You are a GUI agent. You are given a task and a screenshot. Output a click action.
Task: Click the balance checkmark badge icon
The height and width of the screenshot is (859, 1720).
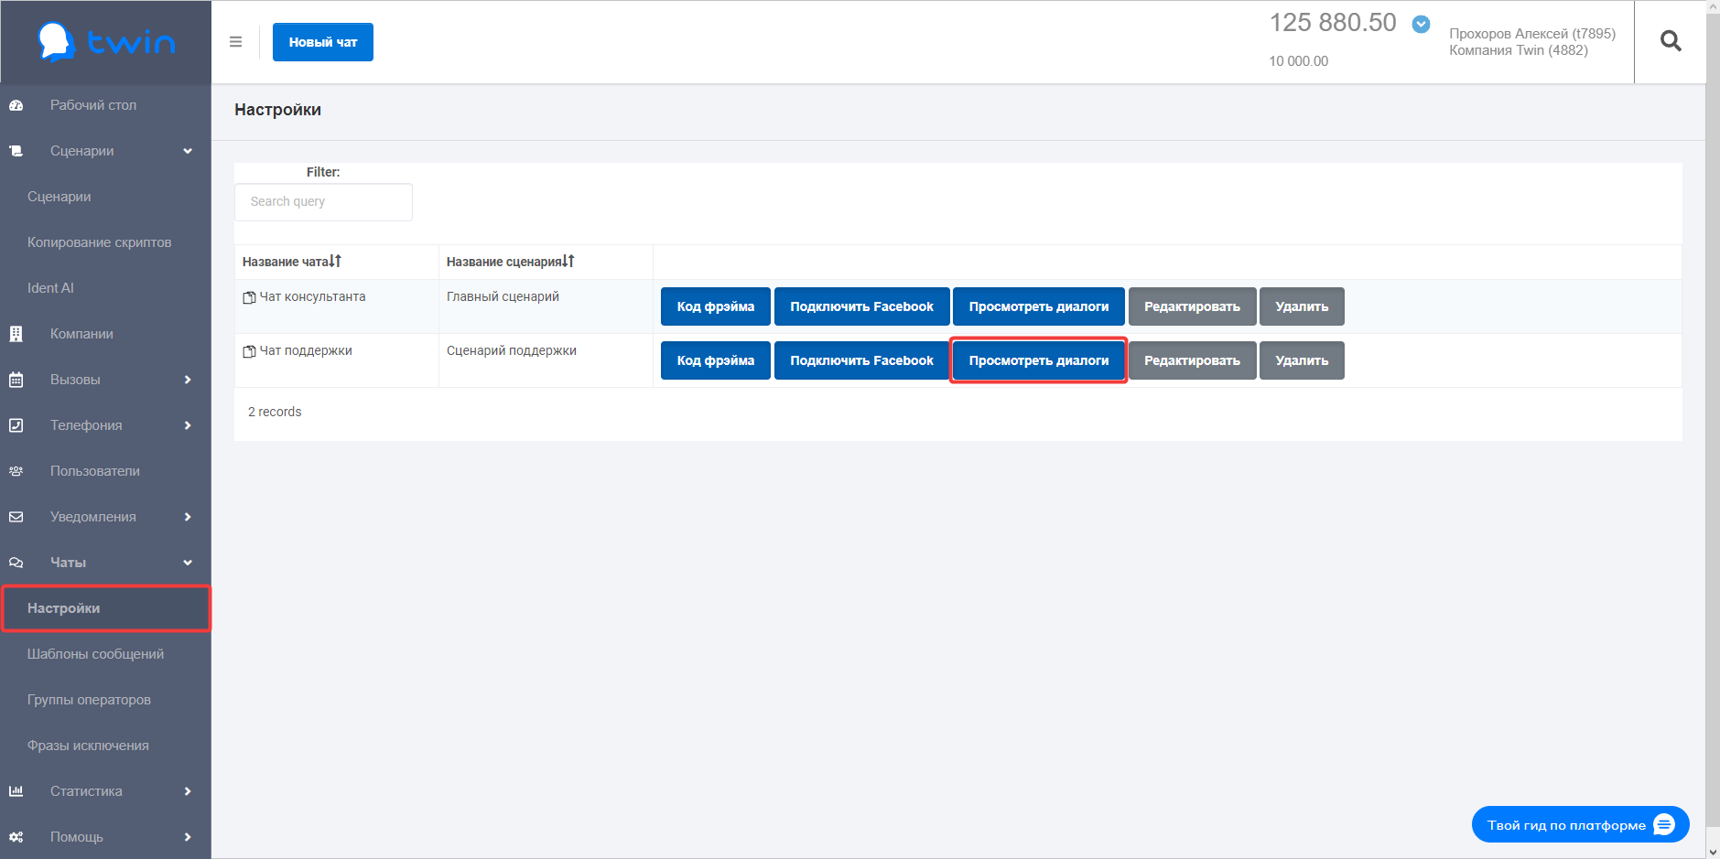click(x=1421, y=24)
